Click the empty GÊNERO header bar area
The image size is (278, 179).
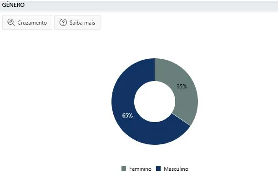click(x=151, y=5)
